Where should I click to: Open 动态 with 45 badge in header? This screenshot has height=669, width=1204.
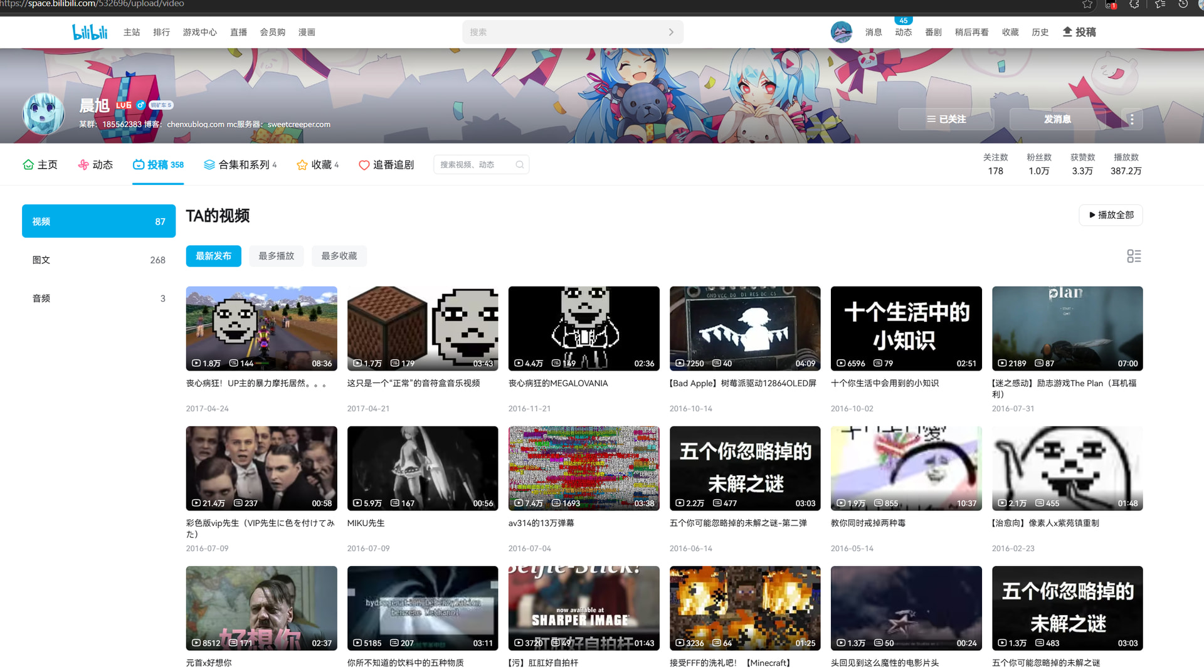(x=904, y=32)
